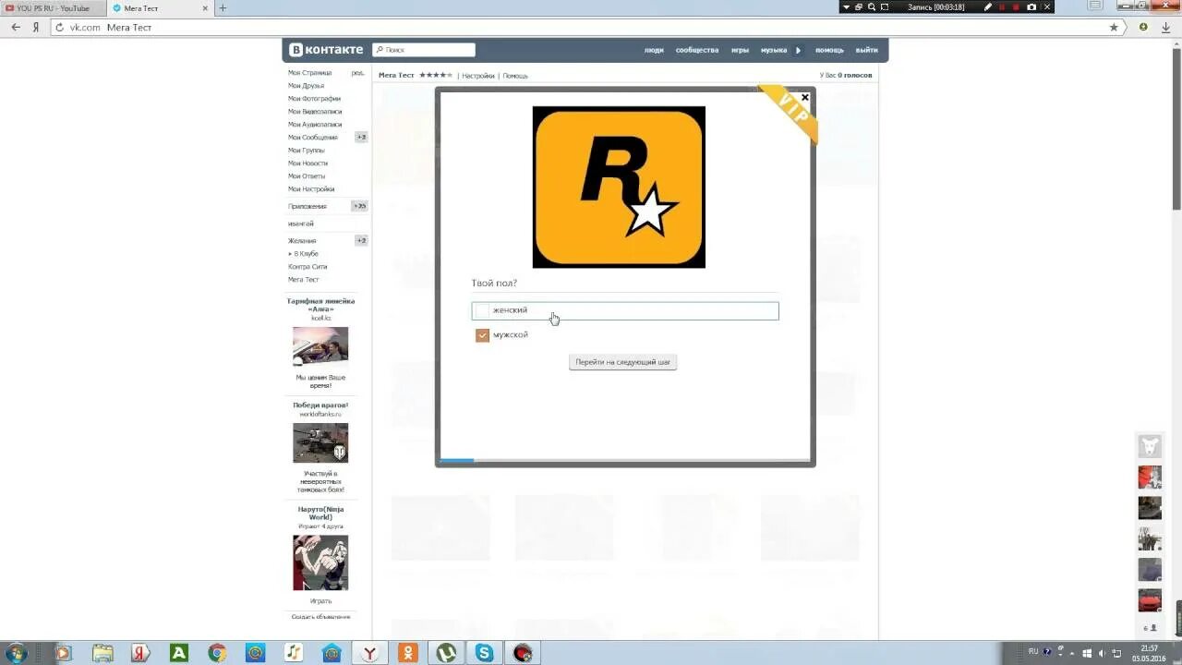Viewport: 1182px width, 665px height.
Task: Open Мои Настройки sidebar link
Action: (311, 189)
